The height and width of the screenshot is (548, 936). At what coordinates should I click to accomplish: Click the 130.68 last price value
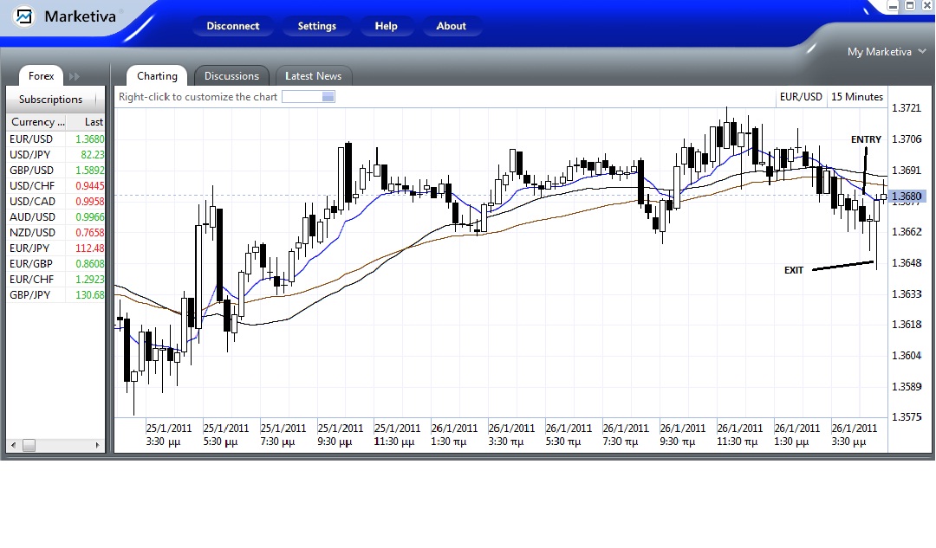(89, 294)
